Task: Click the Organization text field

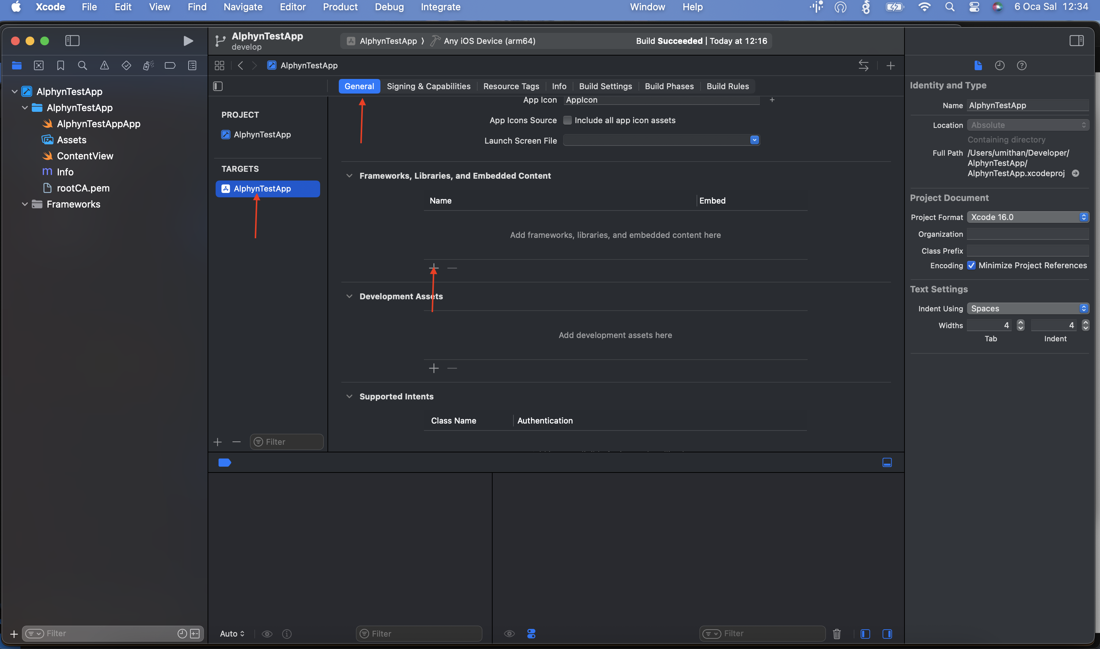Action: [1028, 234]
